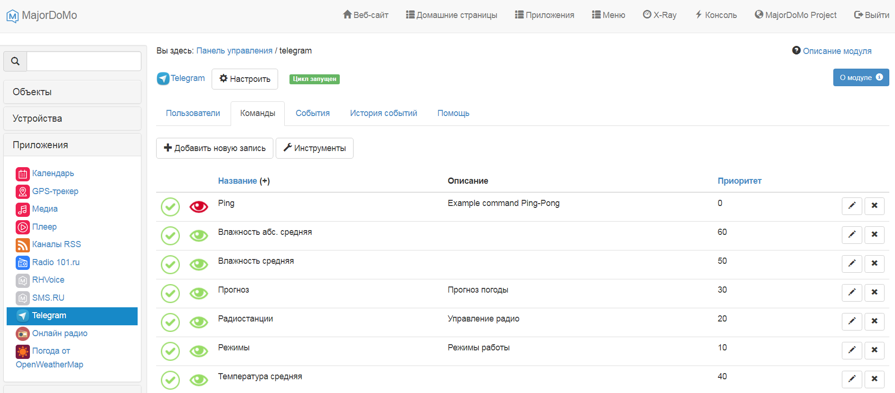Select Telegram in the sidebar apps list
Image resolution: width=895 pixels, height=393 pixels.
click(72, 316)
